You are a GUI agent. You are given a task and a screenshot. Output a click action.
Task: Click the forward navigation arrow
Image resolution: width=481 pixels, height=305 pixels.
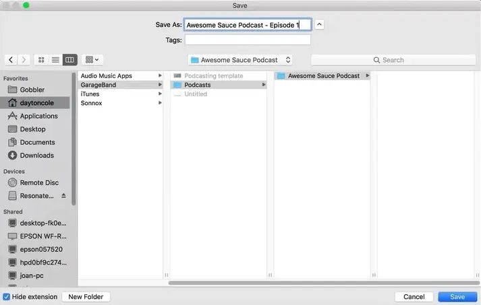coord(24,60)
